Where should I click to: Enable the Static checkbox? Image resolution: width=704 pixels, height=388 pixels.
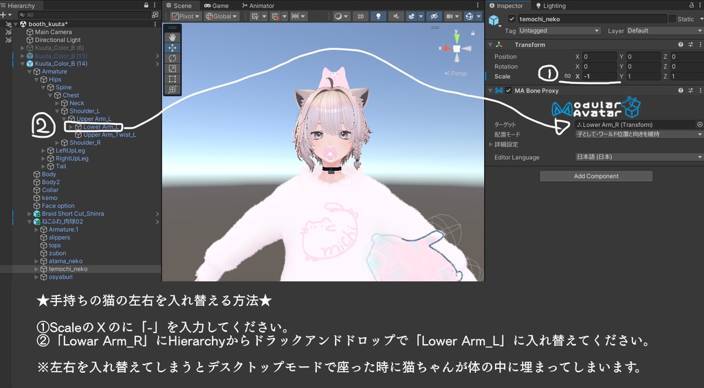click(x=672, y=19)
